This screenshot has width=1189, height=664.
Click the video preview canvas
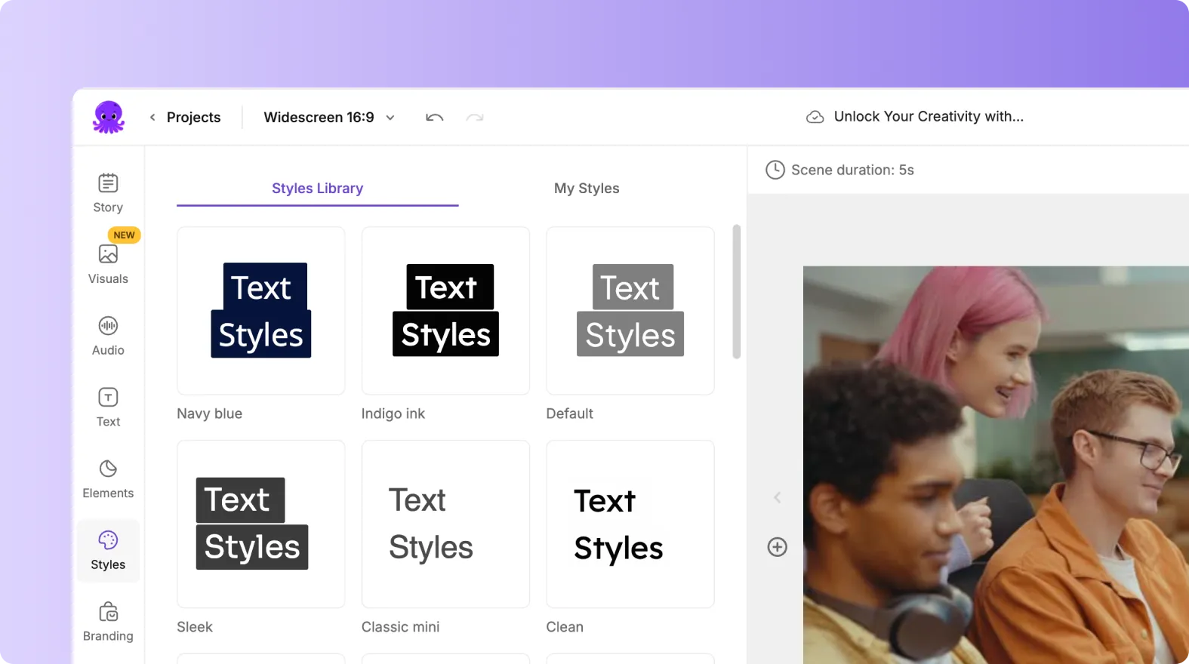pyautogui.click(x=996, y=465)
